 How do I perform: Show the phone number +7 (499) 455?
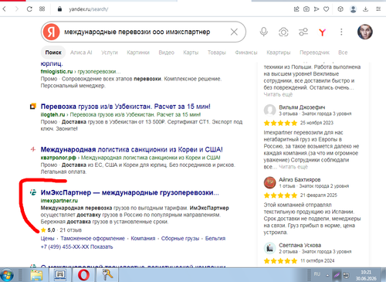click(76, 246)
